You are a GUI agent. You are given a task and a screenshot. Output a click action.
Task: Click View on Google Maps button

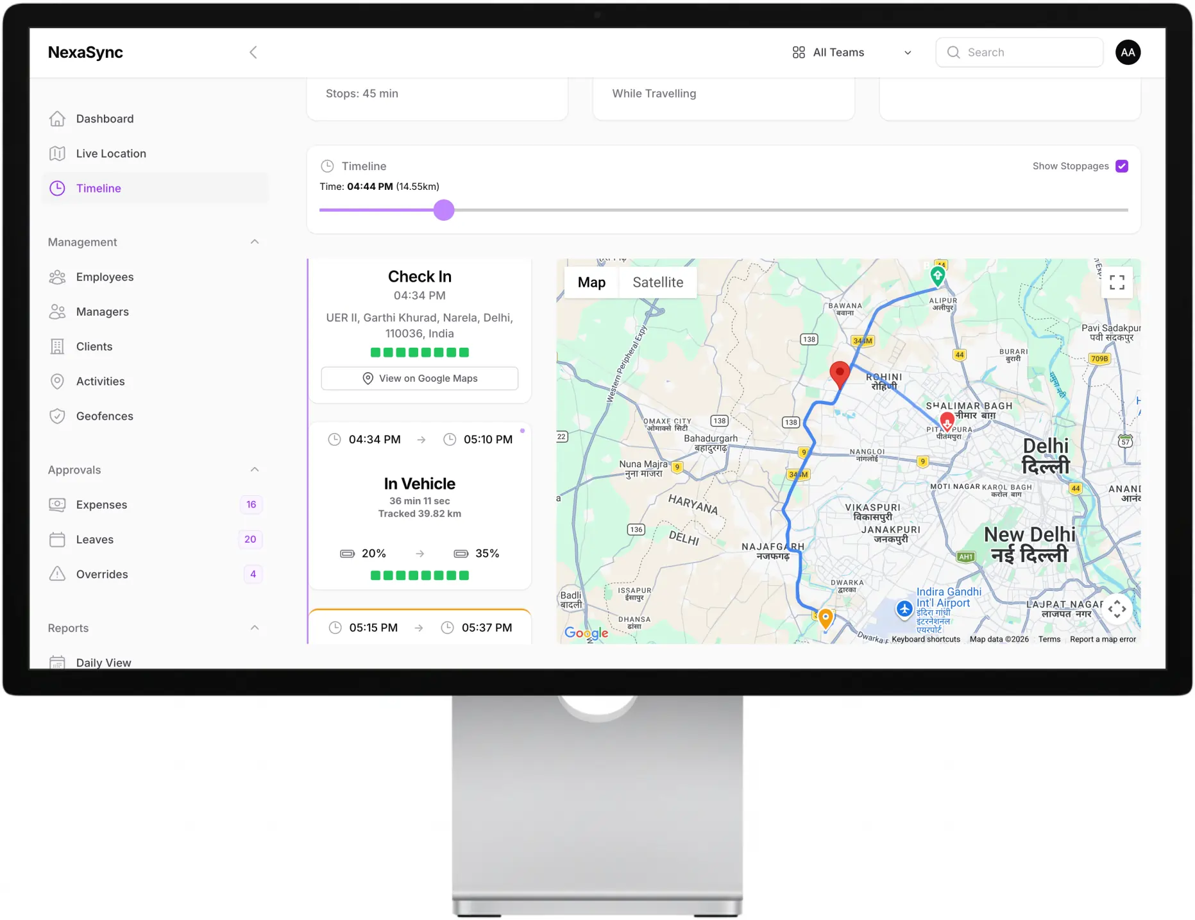(x=420, y=378)
